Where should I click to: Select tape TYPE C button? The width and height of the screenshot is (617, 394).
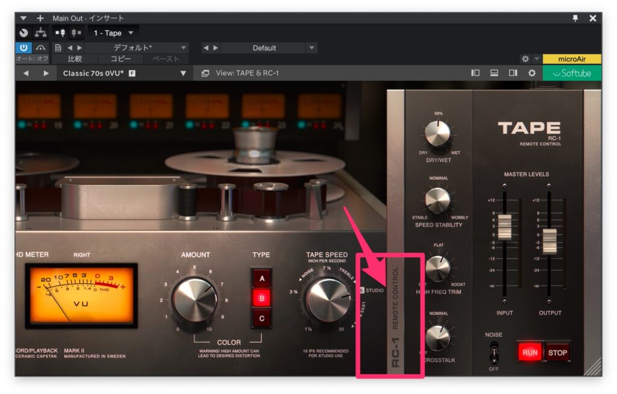pos(262,317)
